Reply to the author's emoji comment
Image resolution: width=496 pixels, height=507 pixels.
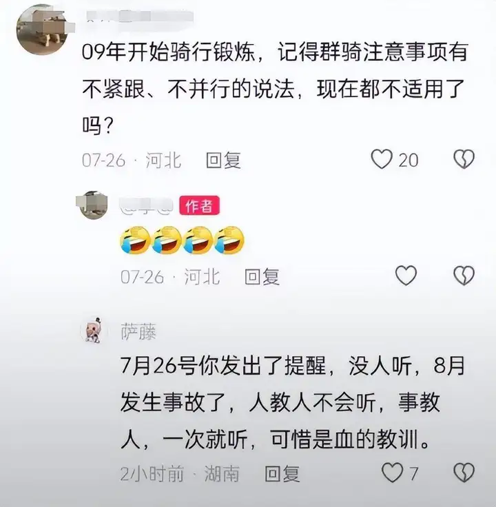pyautogui.click(x=262, y=276)
